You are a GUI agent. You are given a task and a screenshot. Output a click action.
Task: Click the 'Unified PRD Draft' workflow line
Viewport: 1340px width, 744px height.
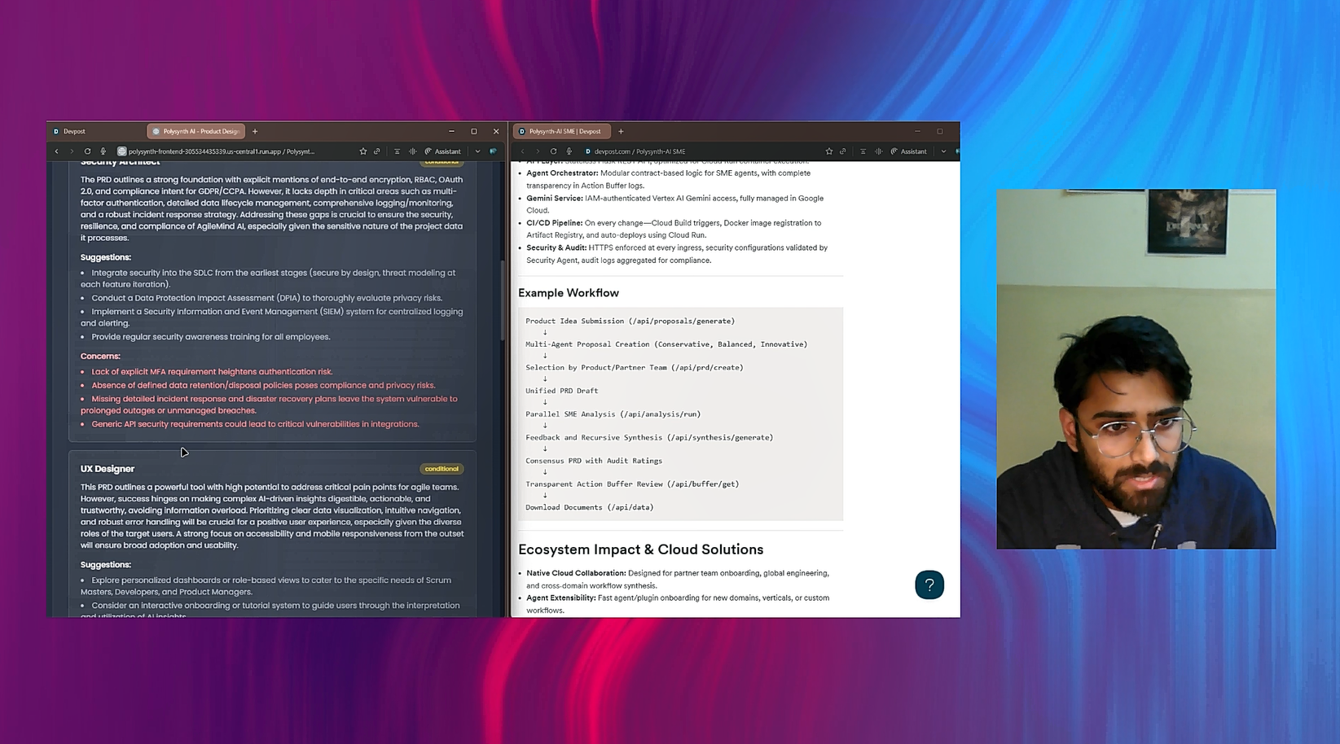tap(561, 391)
